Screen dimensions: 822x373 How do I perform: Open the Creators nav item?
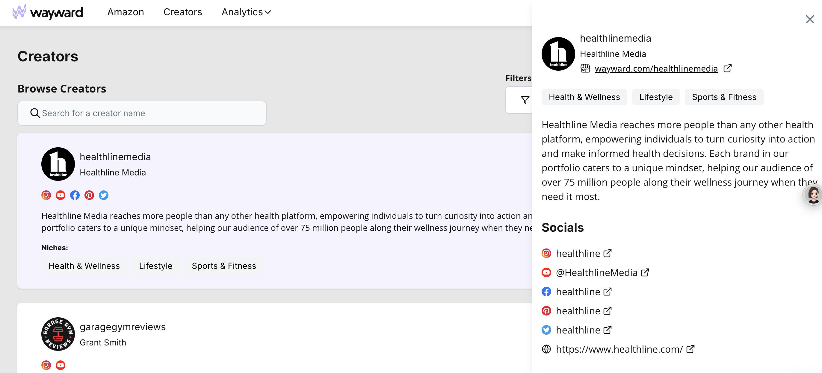click(182, 12)
